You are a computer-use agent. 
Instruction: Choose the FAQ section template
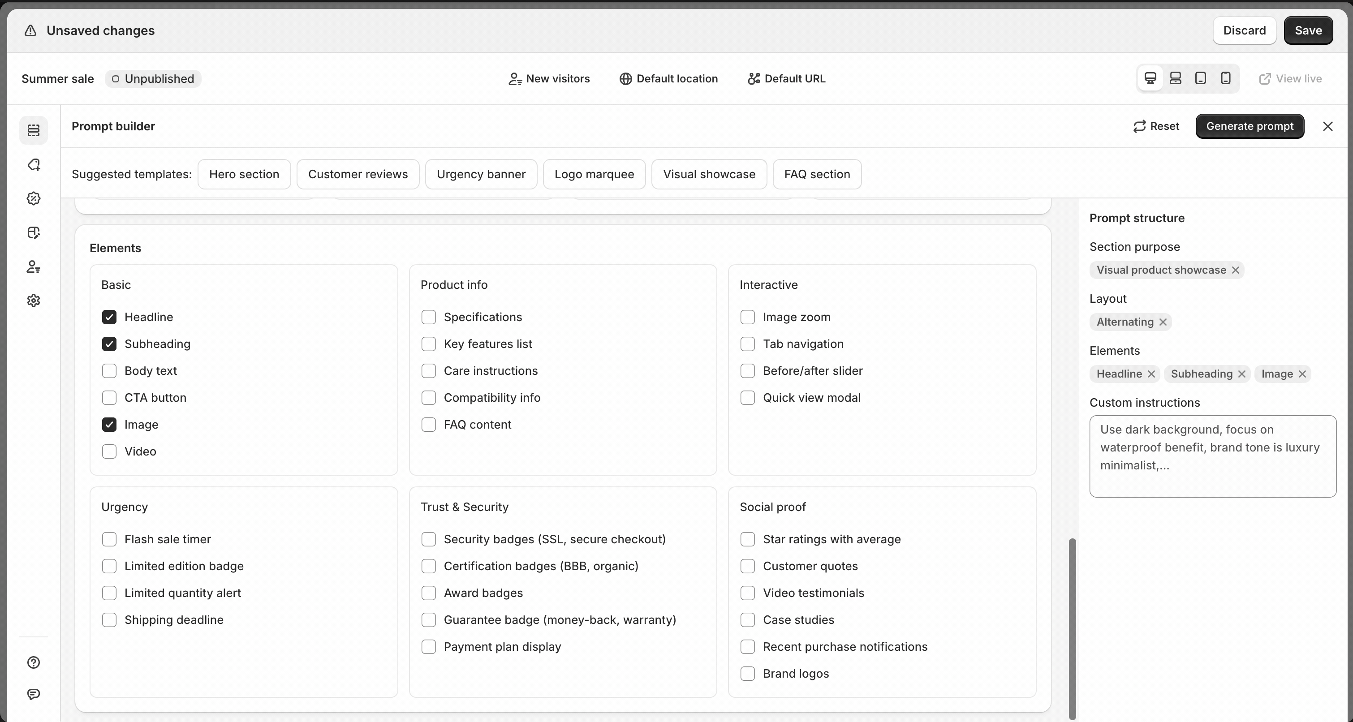click(817, 174)
